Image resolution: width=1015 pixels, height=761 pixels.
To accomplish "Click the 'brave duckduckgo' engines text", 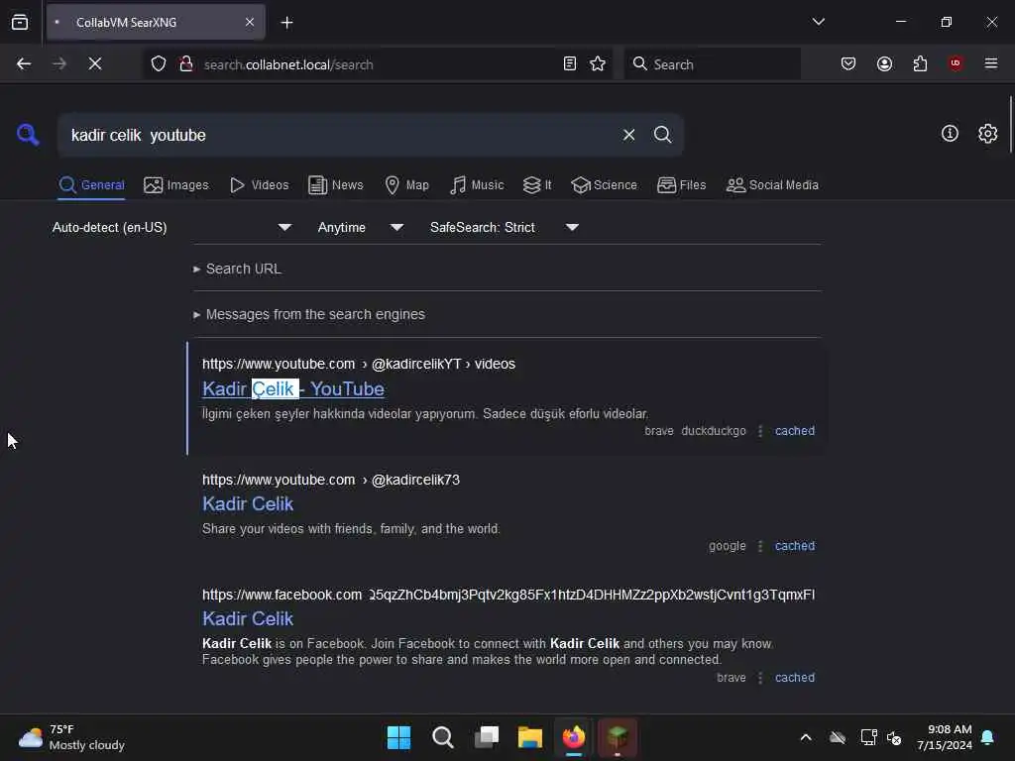I will [695, 431].
